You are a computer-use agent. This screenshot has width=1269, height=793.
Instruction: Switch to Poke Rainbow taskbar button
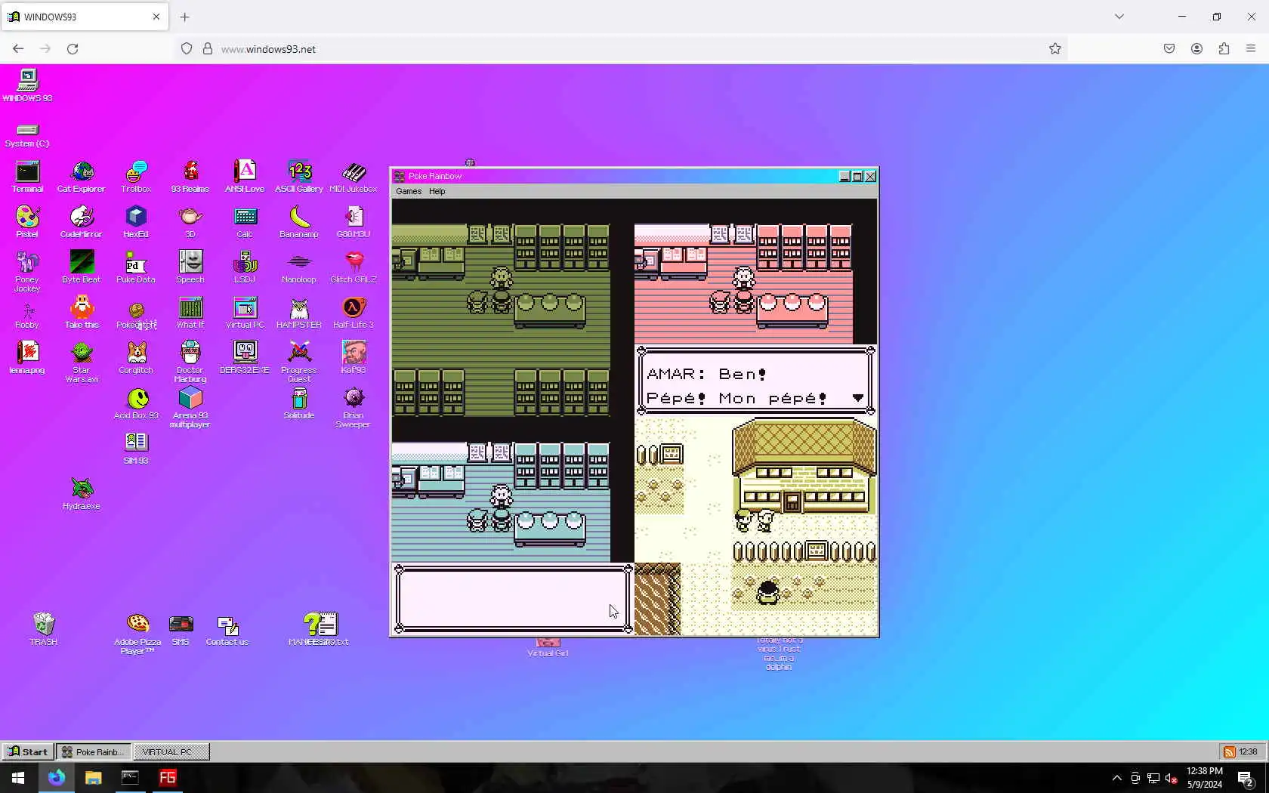94,751
